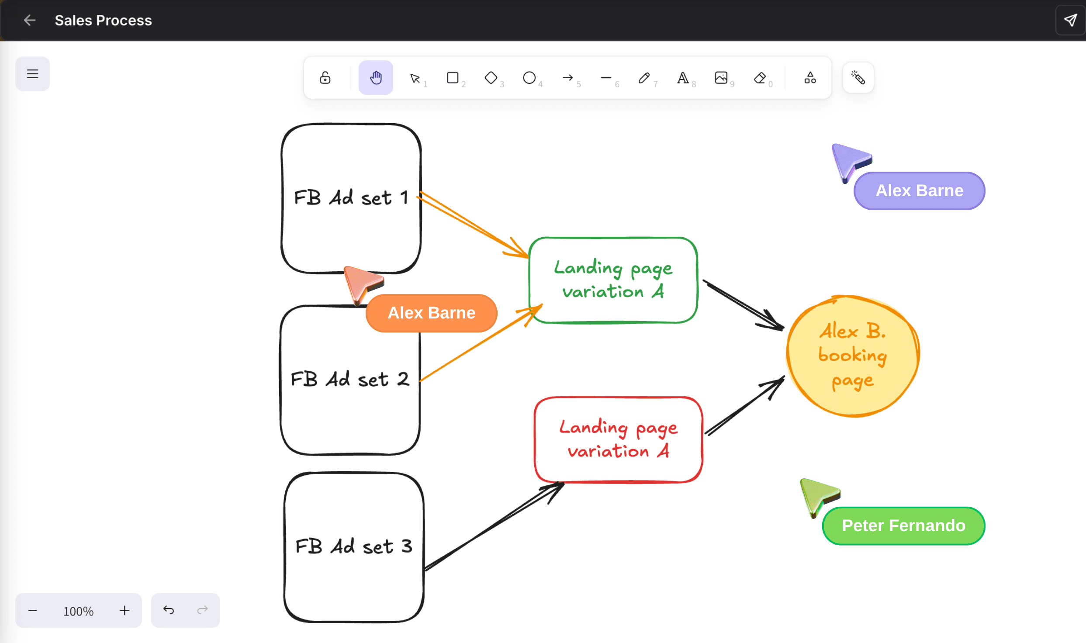Switch to the Selection tool

pyautogui.click(x=415, y=78)
